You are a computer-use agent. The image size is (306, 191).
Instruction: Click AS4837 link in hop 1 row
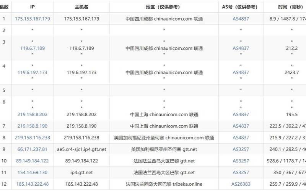pyautogui.click(x=241, y=19)
